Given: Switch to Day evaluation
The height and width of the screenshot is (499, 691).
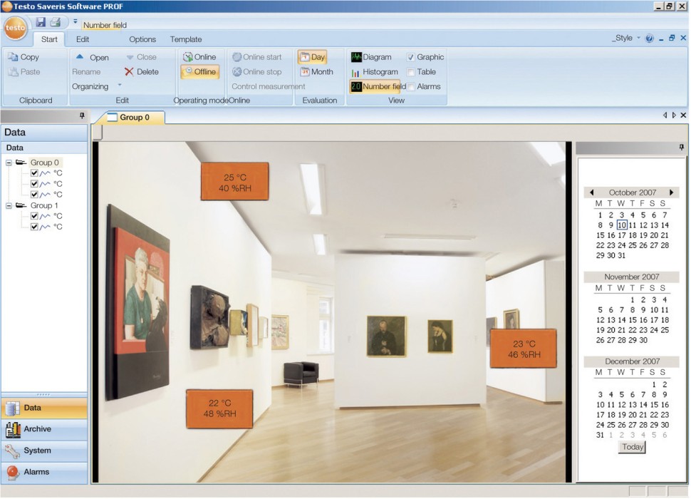Looking at the screenshot, I should (305, 57).
